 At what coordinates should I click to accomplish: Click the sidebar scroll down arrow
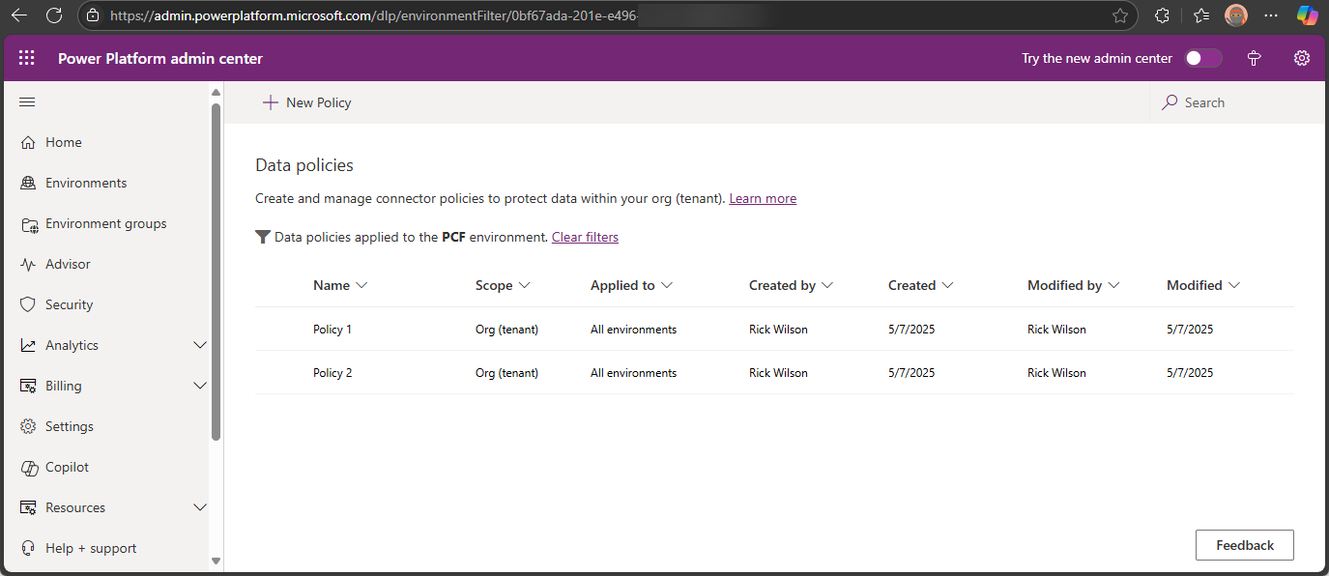click(217, 561)
